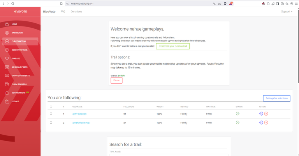Click the Username column header

[x=77, y=107]
